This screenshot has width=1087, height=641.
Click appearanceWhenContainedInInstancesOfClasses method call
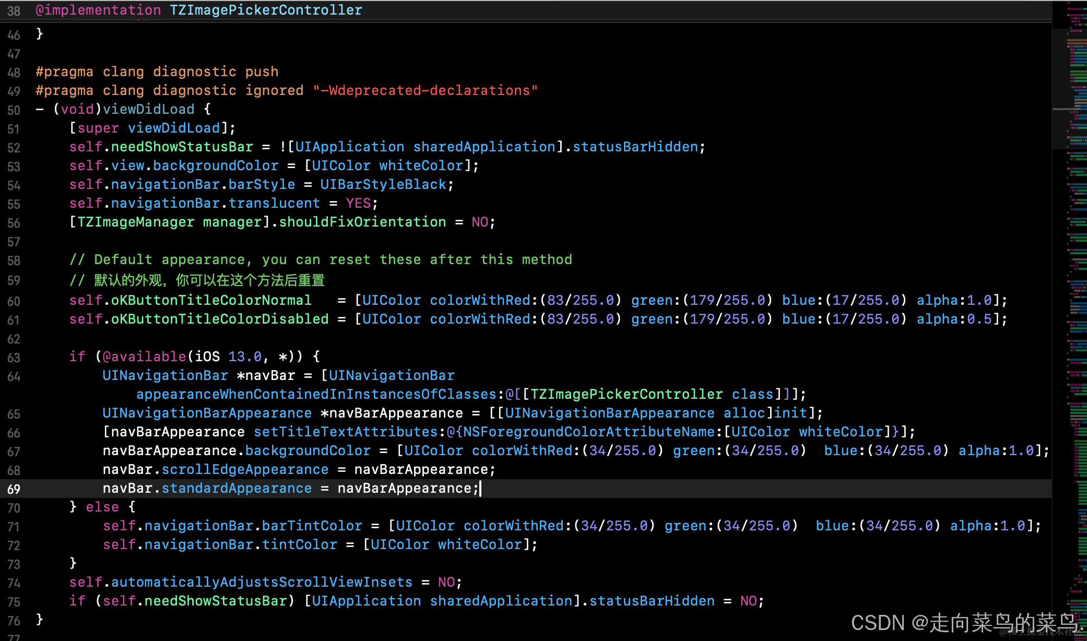click(x=316, y=394)
